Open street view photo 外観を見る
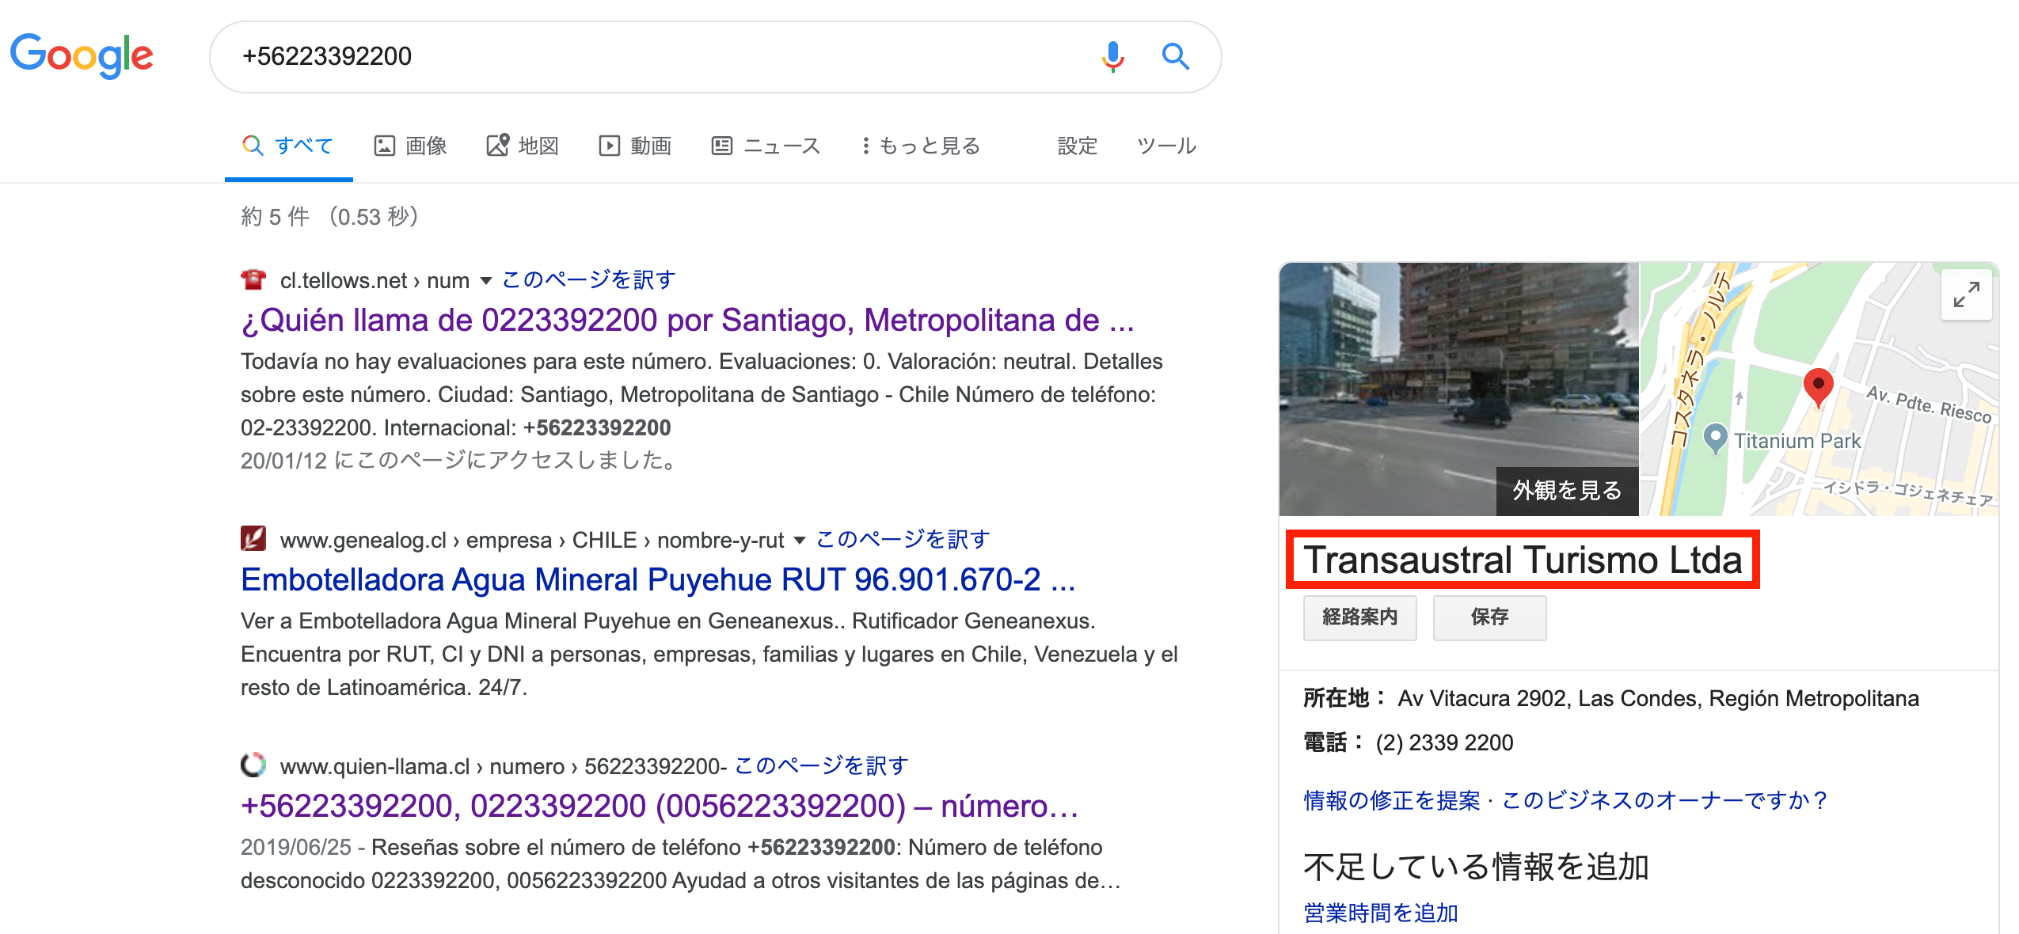This screenshot has height=934, width=2019. coord(1458,389)
